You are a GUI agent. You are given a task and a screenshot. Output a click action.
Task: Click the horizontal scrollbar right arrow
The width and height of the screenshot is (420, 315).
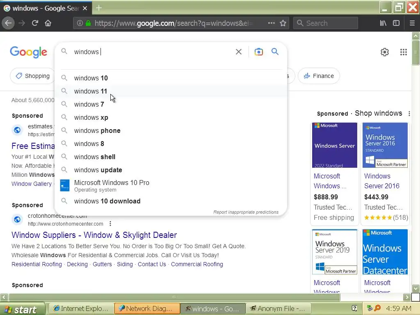407,297
